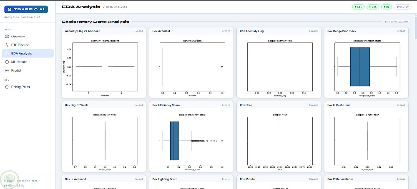Click the Traffic AI logo
This screenshot has width=417, height=189.
[x=26, y=10]
